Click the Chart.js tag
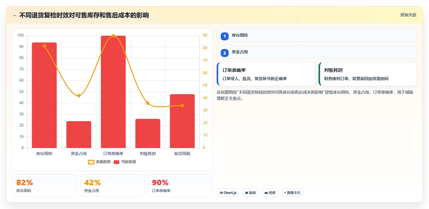Image resolution: width=429 pixels, height=209 pixels. click(x=228, y=193)
